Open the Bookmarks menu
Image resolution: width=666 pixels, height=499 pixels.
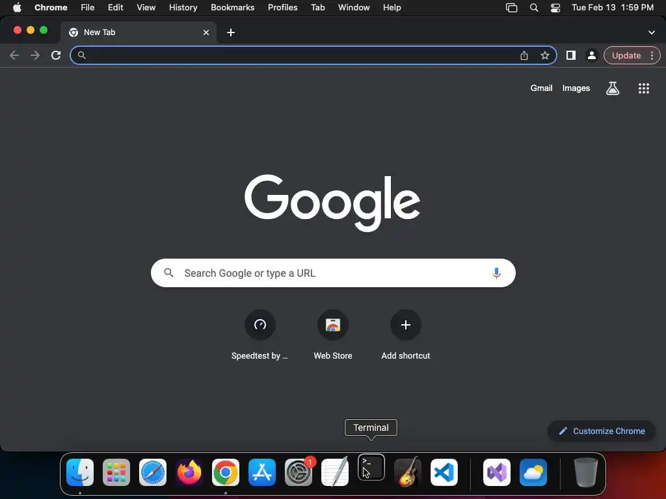[233, 8]
